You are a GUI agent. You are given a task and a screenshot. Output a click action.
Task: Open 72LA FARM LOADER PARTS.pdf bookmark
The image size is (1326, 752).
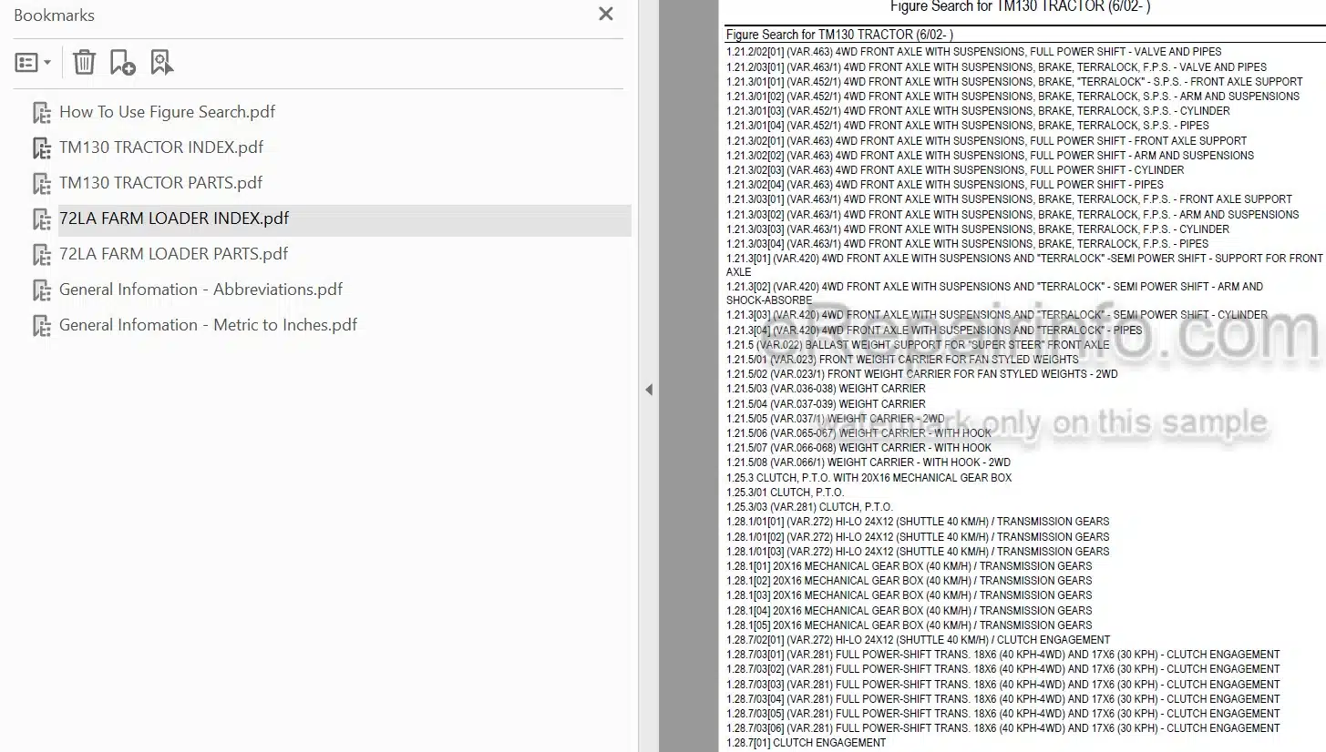pyautogui.click(x=173, y=254)
